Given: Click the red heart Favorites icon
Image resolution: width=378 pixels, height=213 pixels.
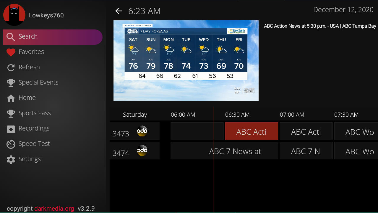Looking at the screenshot, I should [11, 52].
